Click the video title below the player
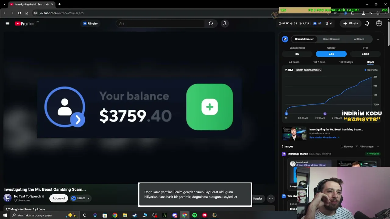This screenshot has height=219, width=390. [44, 189]
